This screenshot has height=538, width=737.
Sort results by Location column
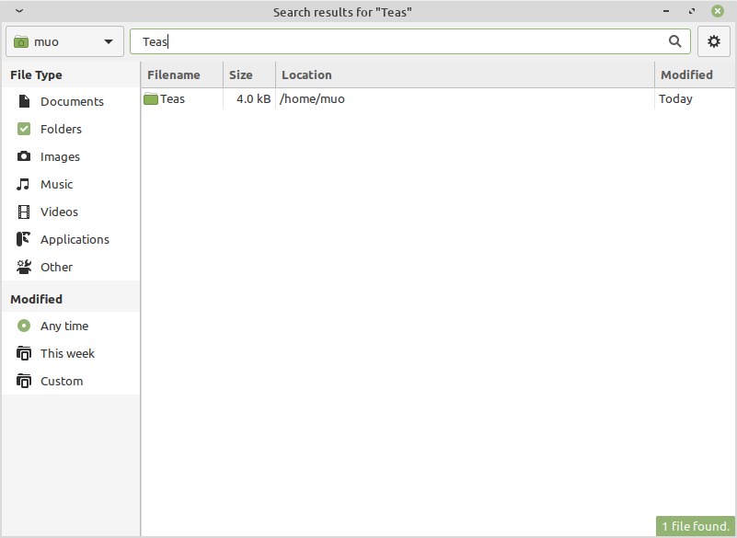click(x=465, y=74)
